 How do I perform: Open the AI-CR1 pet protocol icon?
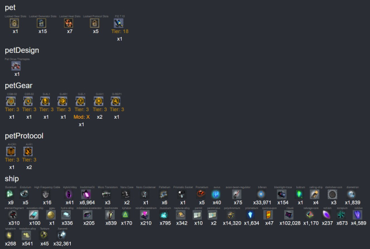[12, 152]
